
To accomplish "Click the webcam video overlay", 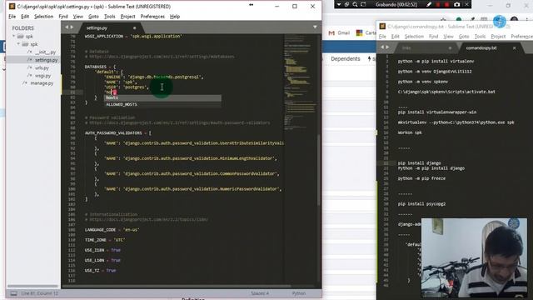I will pyautogui.click(x=474, y=257).
